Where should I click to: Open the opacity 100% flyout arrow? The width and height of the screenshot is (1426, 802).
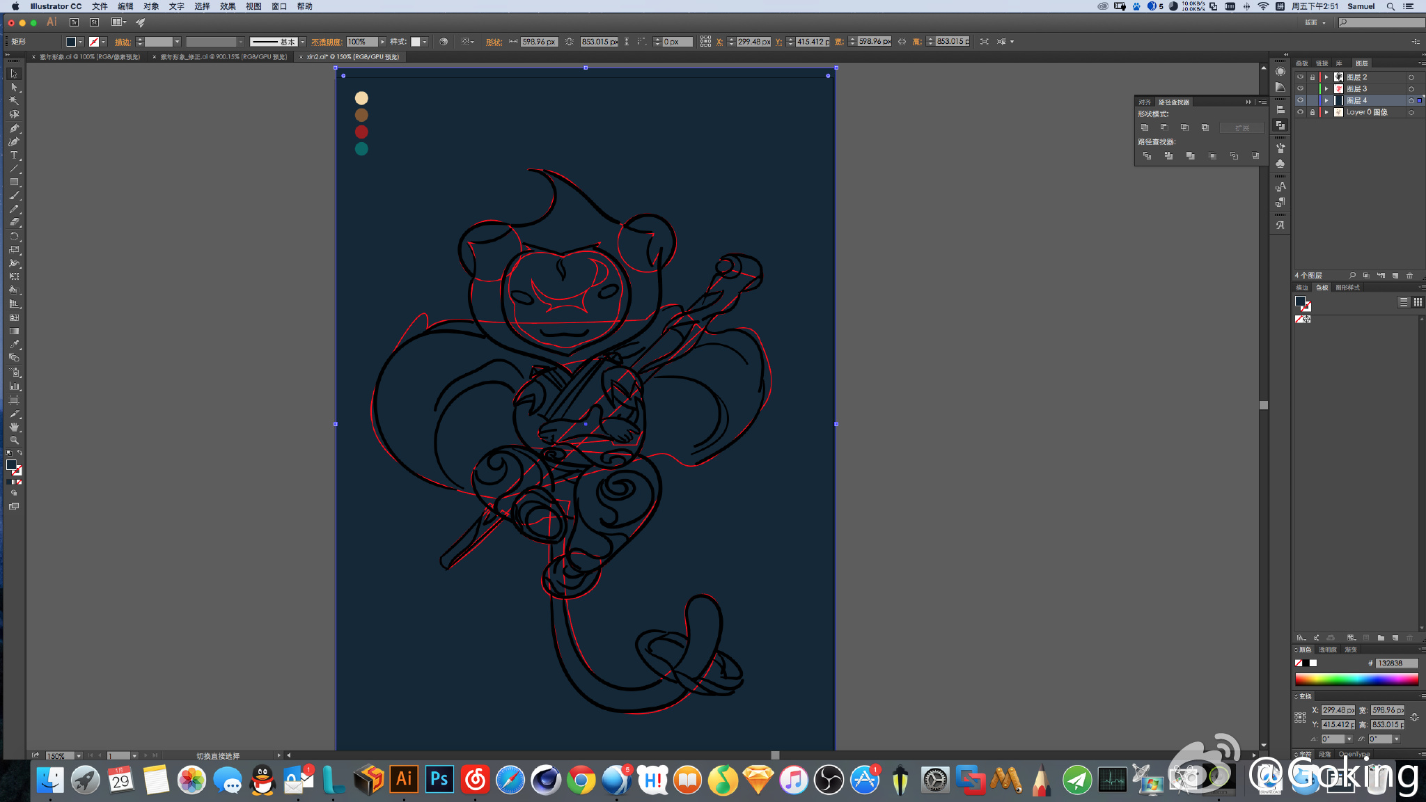(x=382, y=42)
